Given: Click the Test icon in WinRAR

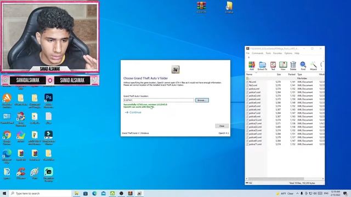Looking at the screenshot, I should 273,66.
